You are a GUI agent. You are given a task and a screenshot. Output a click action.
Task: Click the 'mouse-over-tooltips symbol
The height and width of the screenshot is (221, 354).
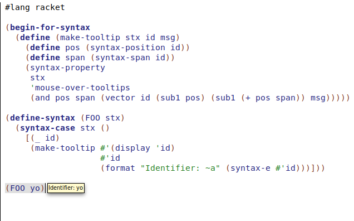pyautogui.click(x=80, y=88)
